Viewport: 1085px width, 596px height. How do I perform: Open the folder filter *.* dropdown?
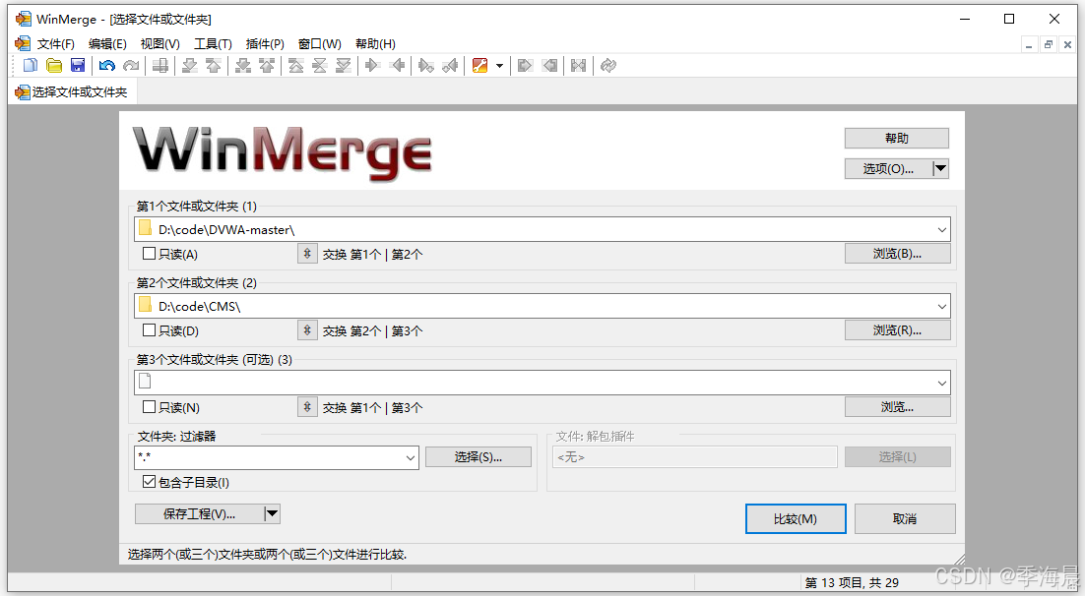(411, 457)
